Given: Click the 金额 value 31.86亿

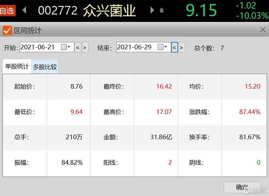Looking at the screenshot, I should 161,137.
